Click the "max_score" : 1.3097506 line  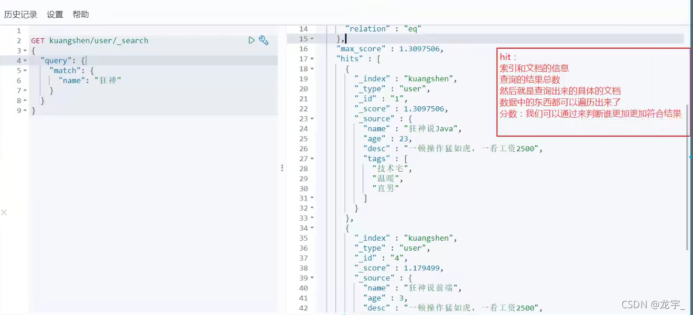(x=390, y=49)
